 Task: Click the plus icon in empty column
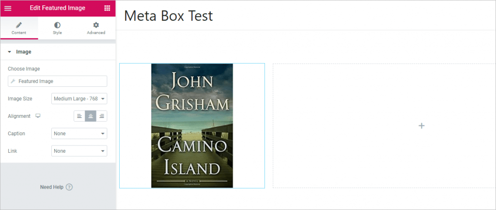[x=421, y=126]
